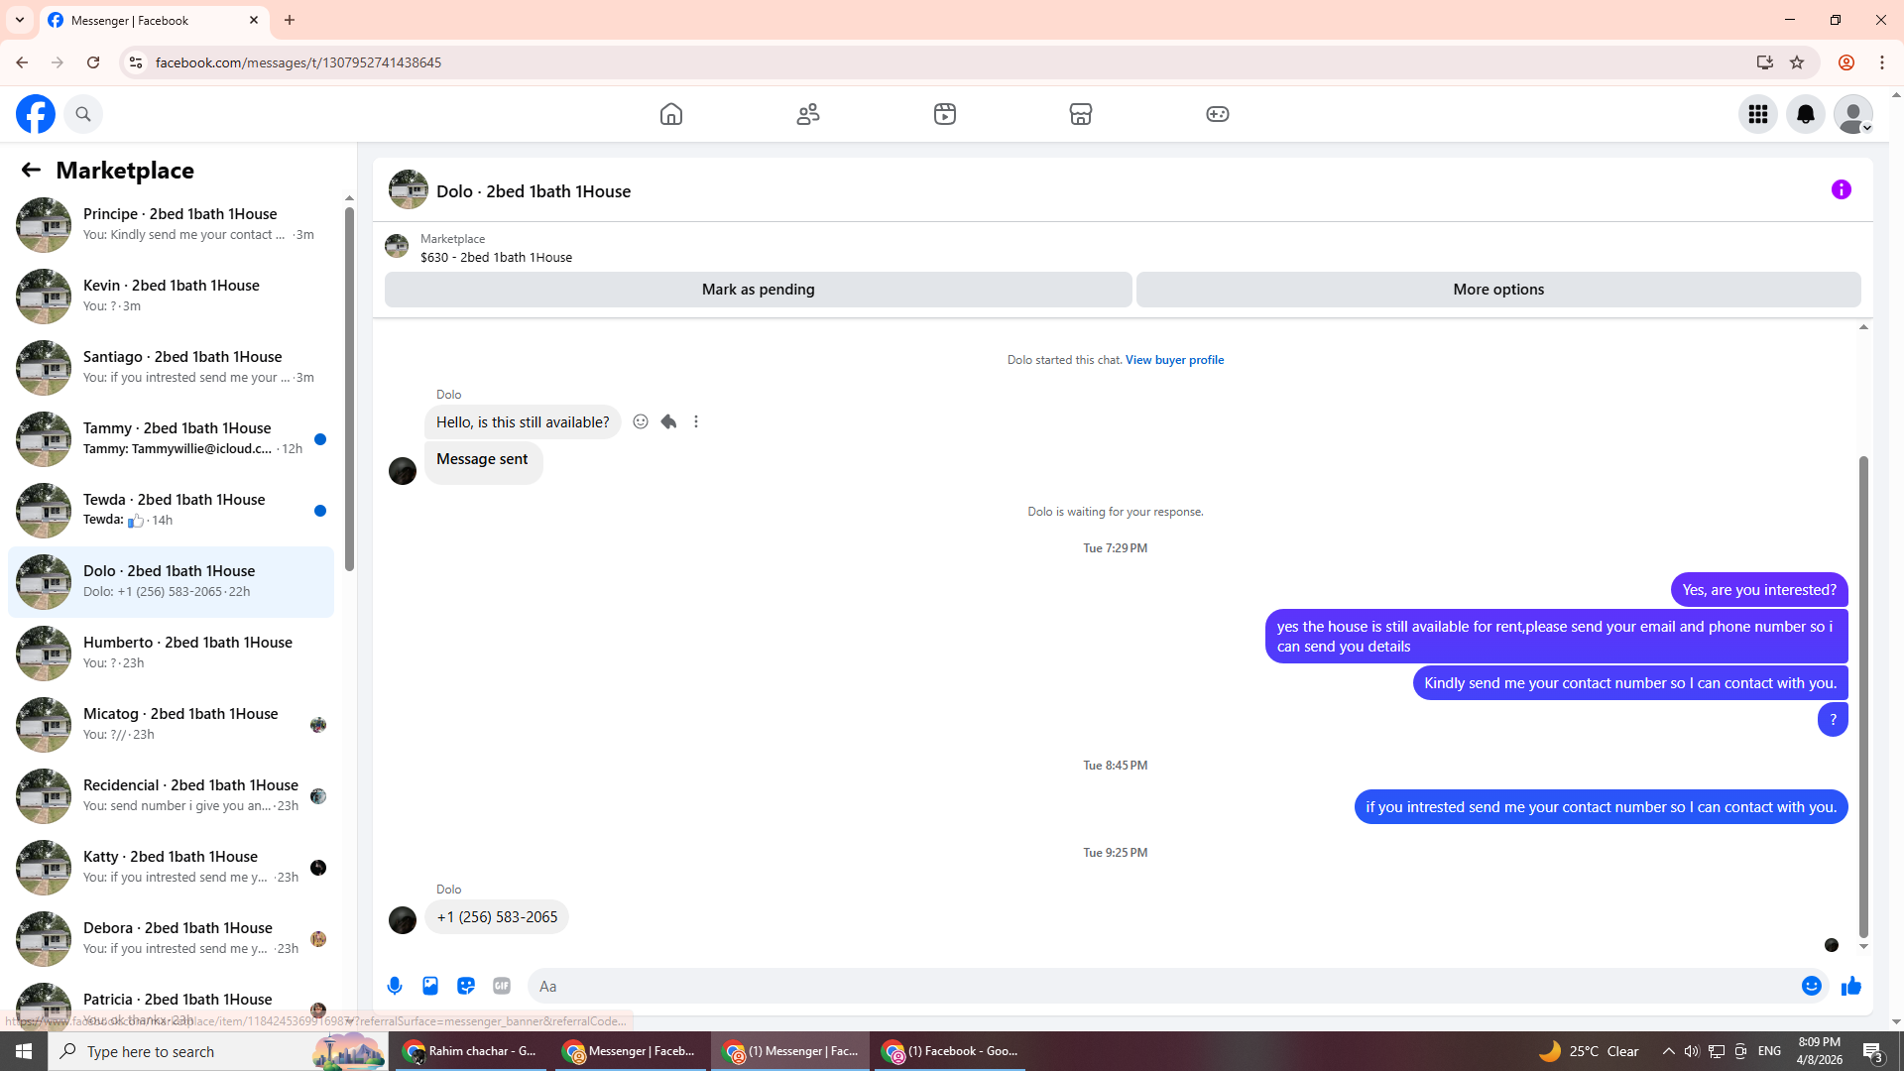Open the Marketplace tab in navbar
This screenshot has width=1904, height=1071.
click(1081, 114)
